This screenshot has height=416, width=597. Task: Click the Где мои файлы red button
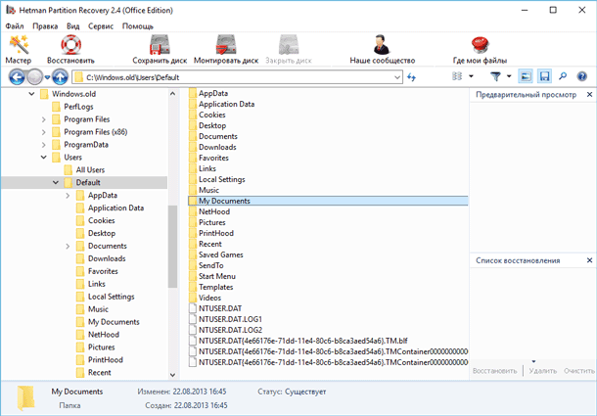pos(480,50)
